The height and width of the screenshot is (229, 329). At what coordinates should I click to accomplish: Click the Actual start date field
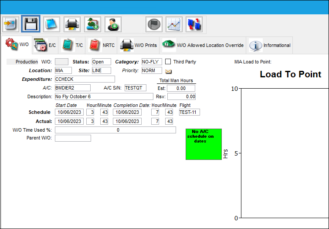click(x=69, y=121)
